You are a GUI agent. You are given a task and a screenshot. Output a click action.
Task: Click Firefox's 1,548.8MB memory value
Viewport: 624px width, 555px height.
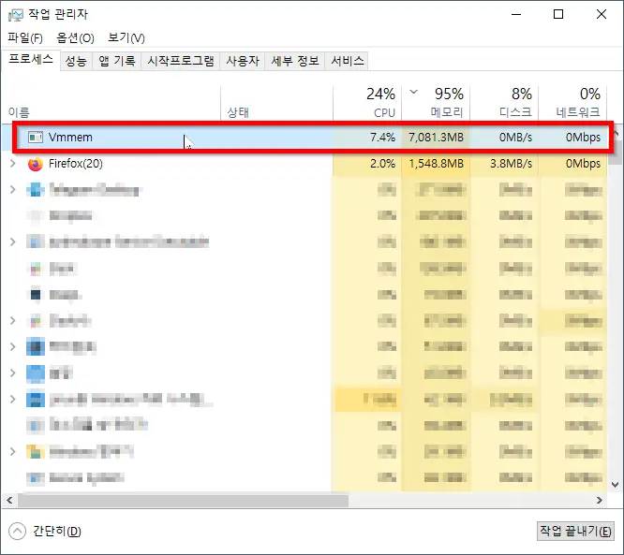tap(437, 164)
